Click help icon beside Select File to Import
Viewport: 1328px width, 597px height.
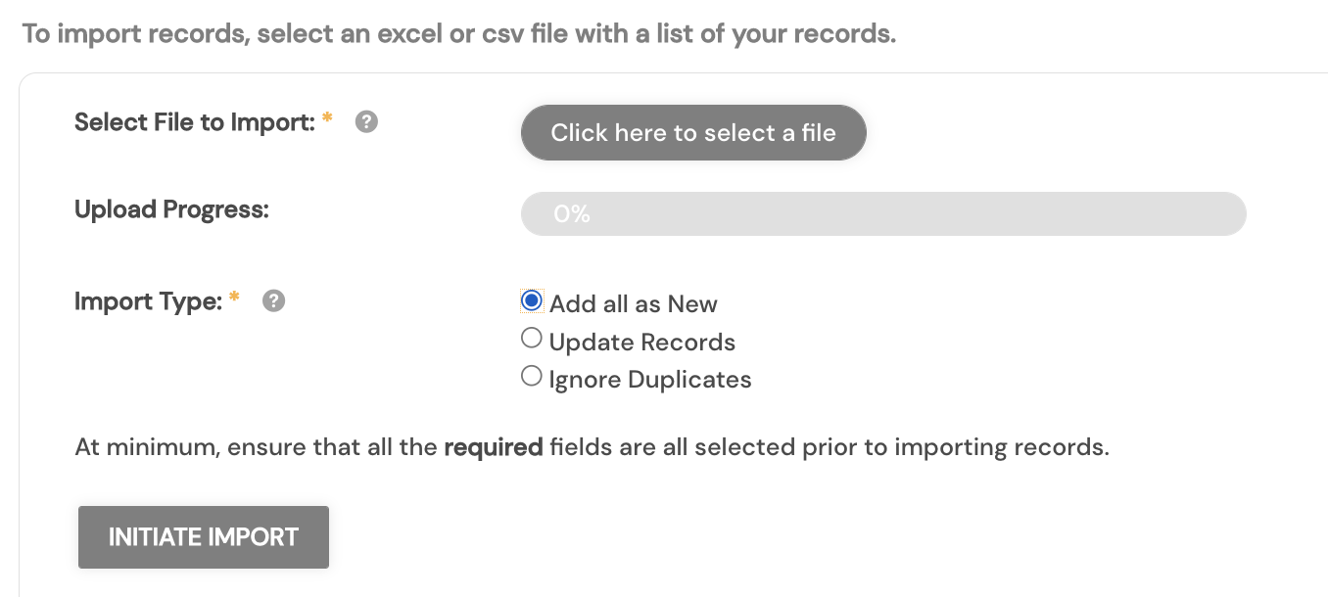[x=366, y=122]
